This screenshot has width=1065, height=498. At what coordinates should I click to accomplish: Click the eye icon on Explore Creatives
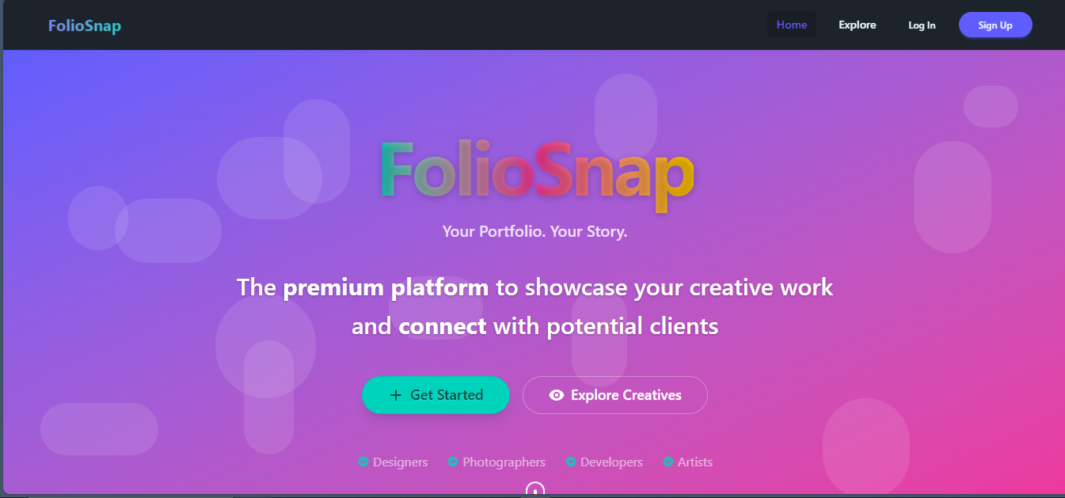(x=557, y=394)
